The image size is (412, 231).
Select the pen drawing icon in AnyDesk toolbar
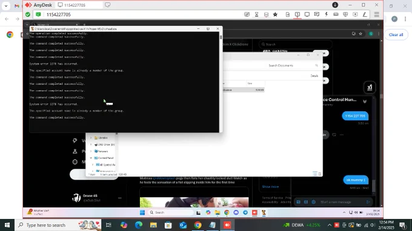(365, 15)
